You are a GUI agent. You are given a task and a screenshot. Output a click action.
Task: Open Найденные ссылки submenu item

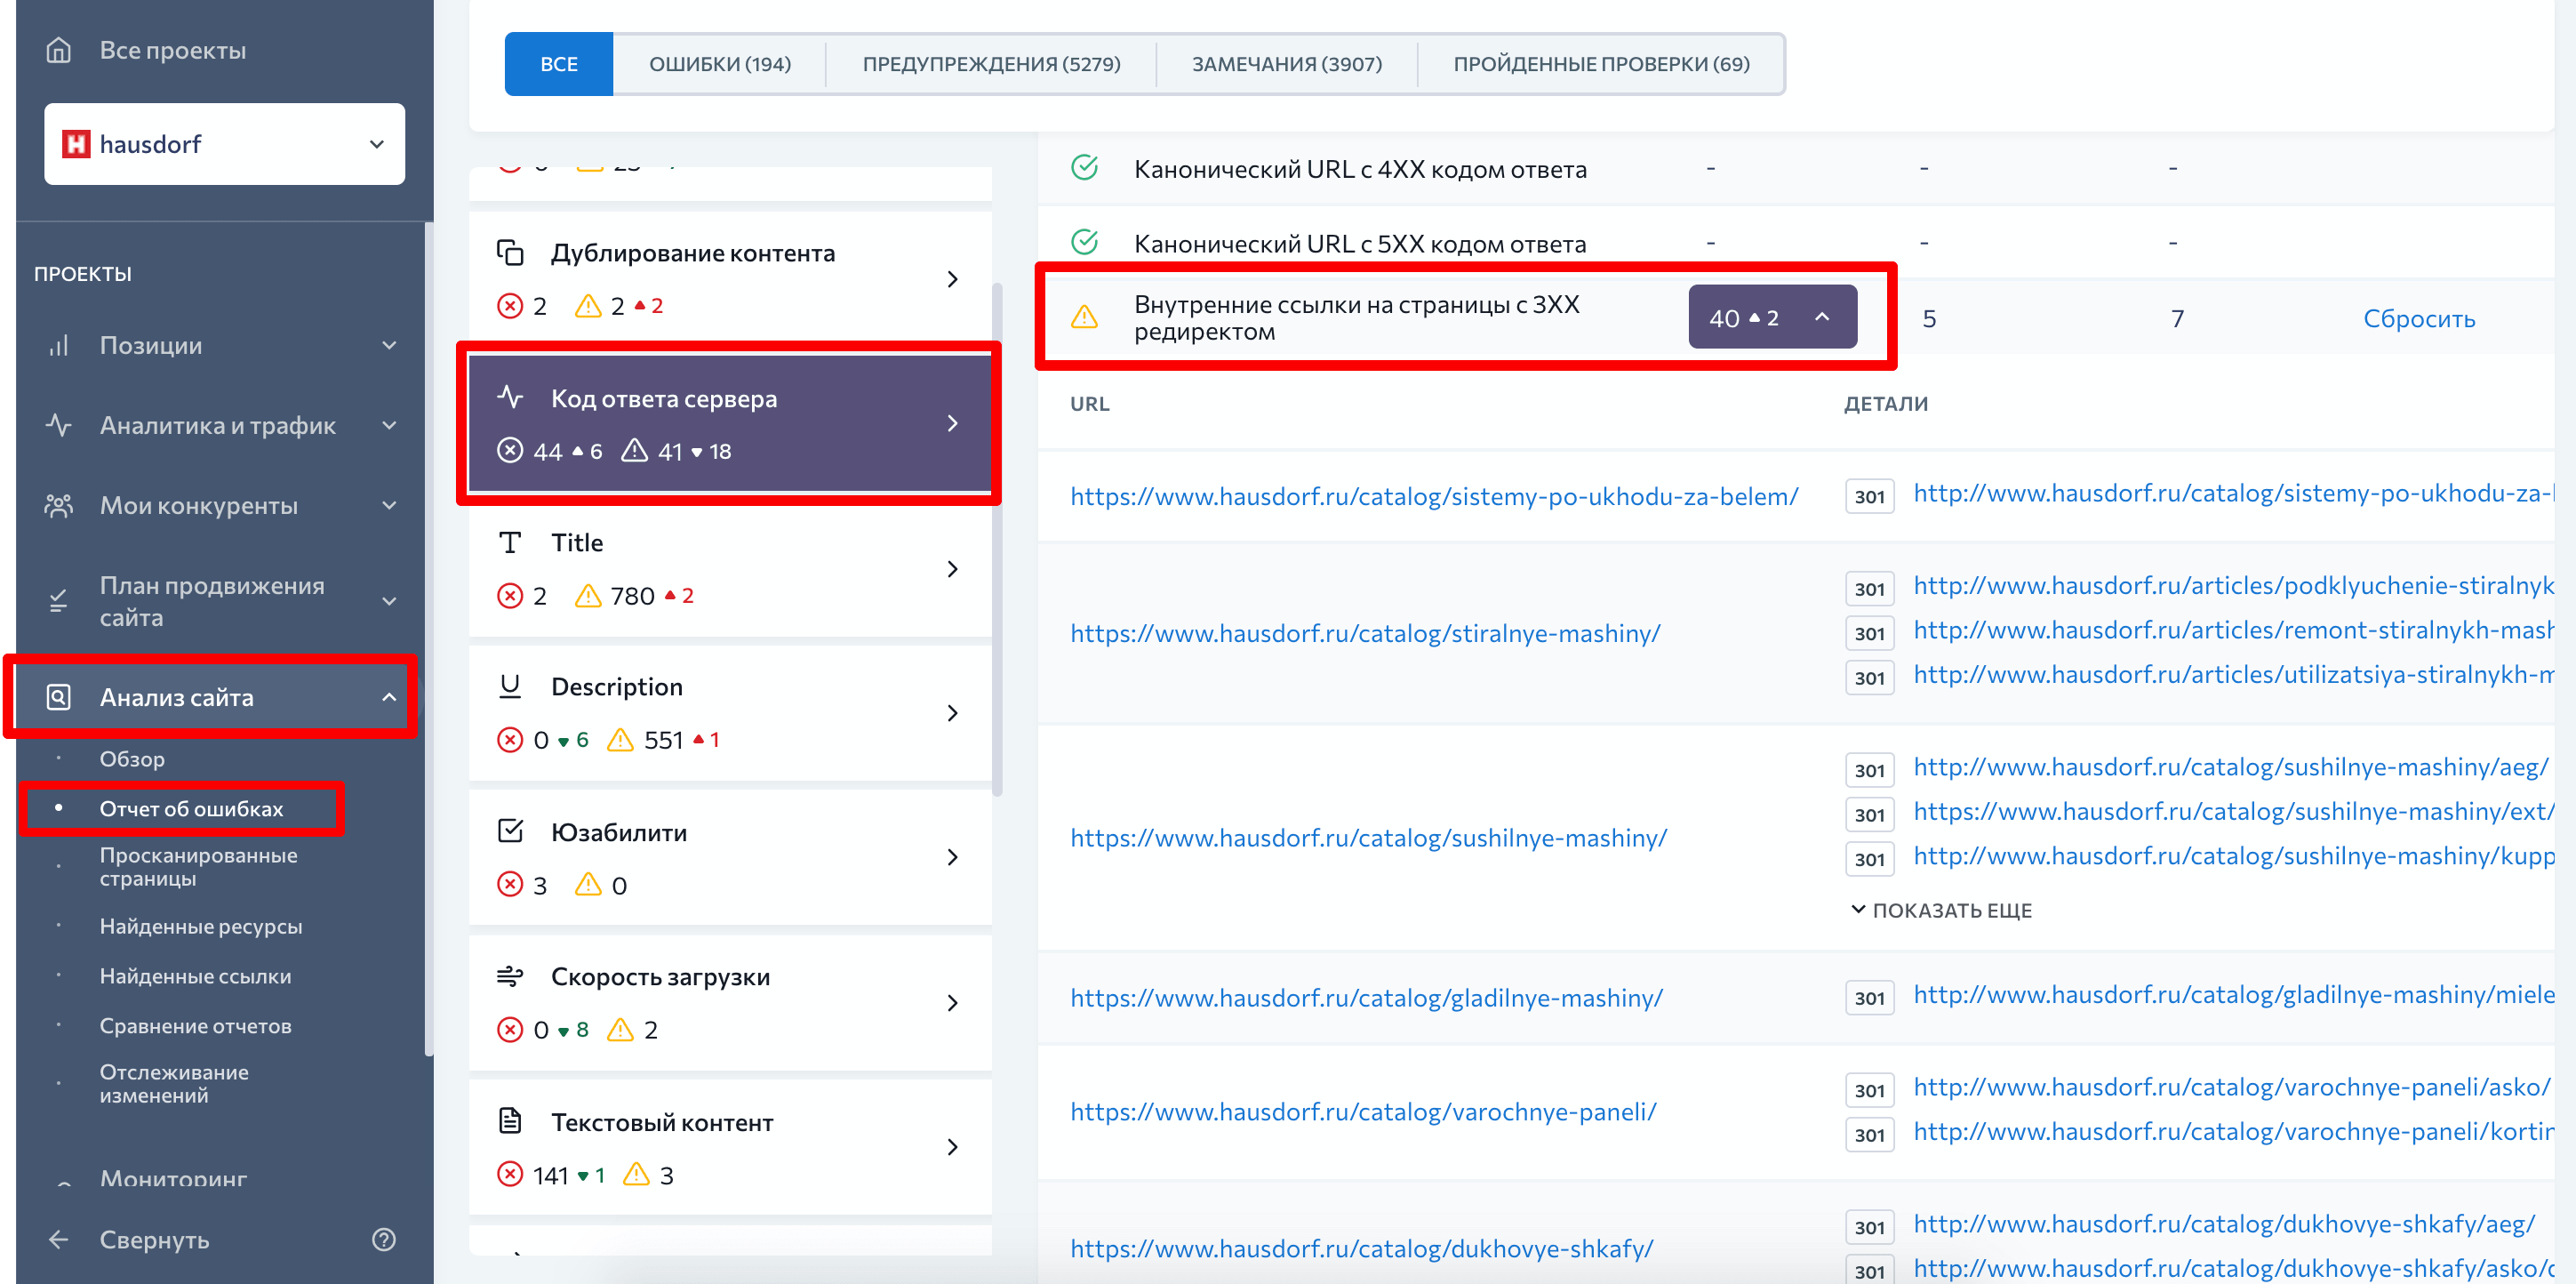[195, 976]
